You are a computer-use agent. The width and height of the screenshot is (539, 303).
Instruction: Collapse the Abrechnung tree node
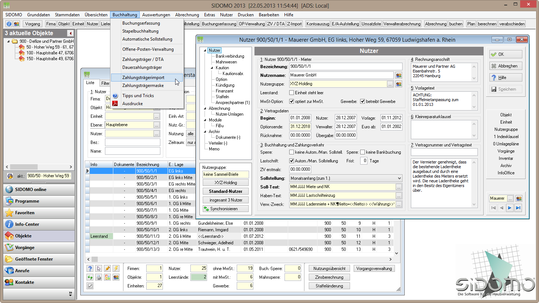(205, 108)
